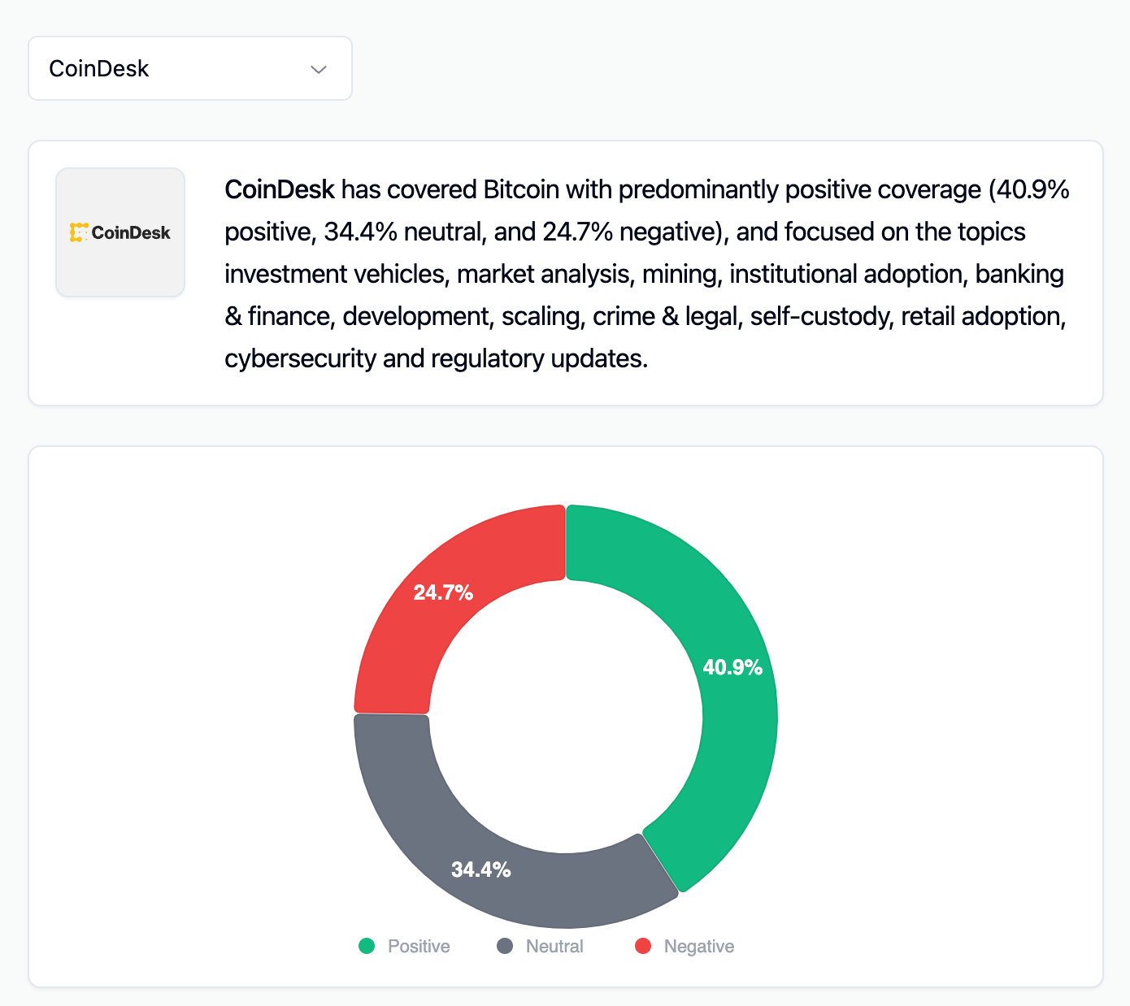Click the 34.4% label on the chart
Image resolution: width=1130 pixels, height=1006 pixels.
(481, 869)
